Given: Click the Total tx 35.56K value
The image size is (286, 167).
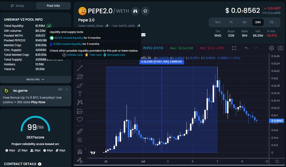Looking at the screenshot, I should pyautogui.click(x=40, y=69).
